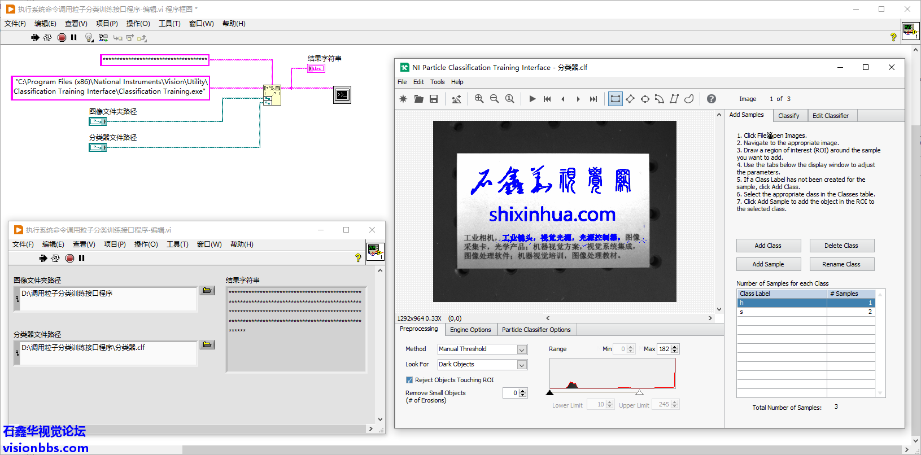Open the Look For dropdown
This screenshot has height=455, width=921.
(522, 365)
